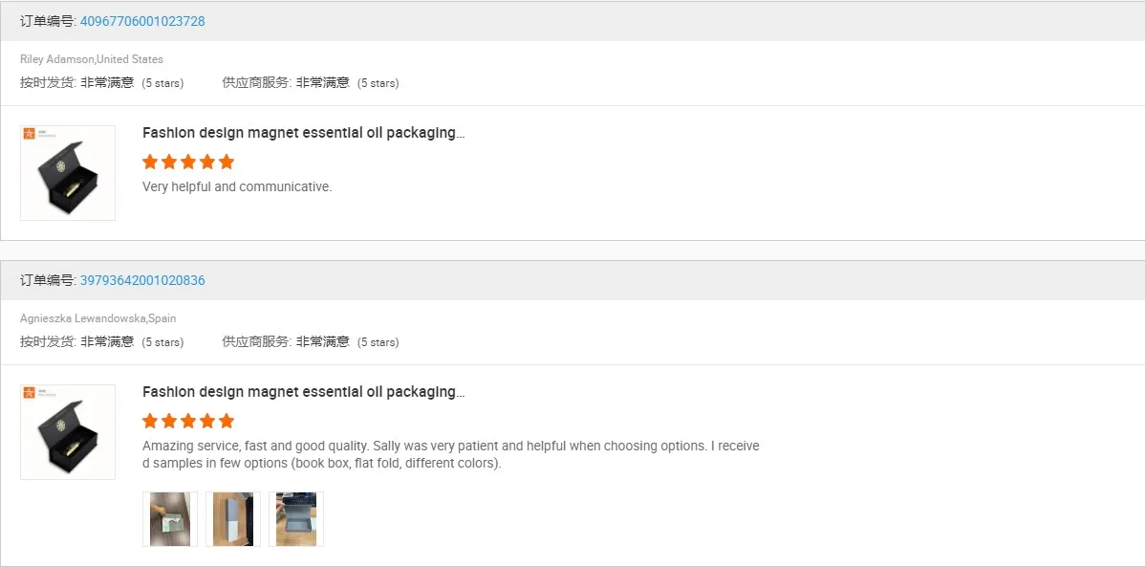Open the black box product image in Riley Adamson's review
This screenshot has height=567, width=1145.
68,177
